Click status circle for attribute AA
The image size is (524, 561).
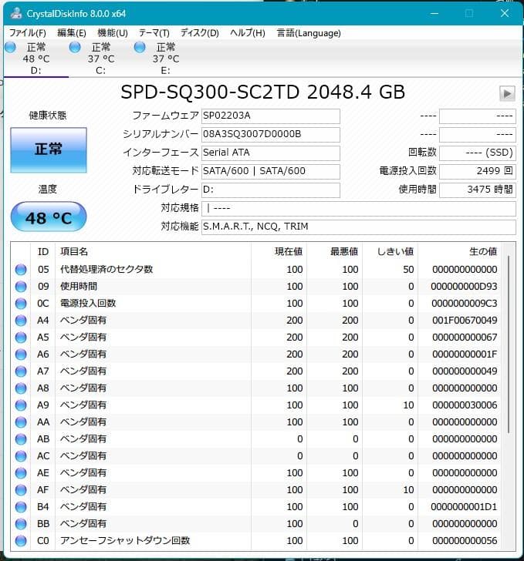[21, 422]
